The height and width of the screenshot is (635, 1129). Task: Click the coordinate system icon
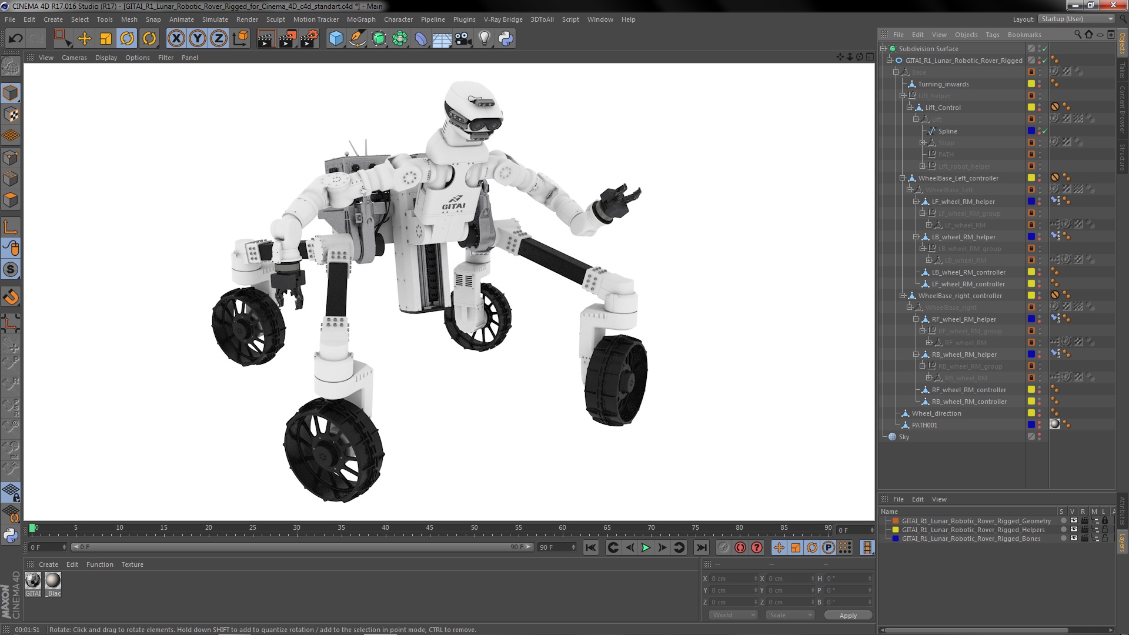point(241,39)
